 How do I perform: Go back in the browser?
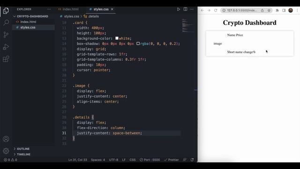click(202, 10)
